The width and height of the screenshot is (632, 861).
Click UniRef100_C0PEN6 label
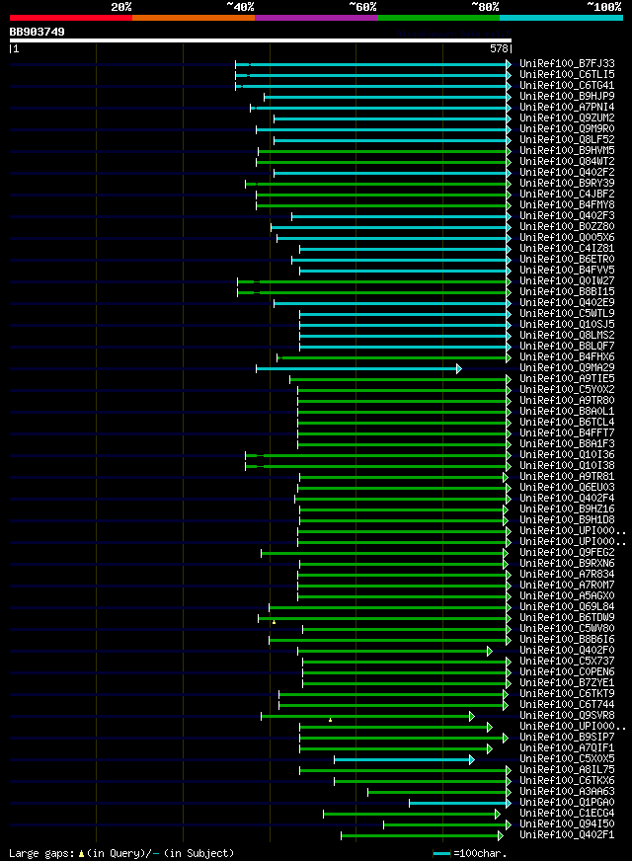(x=567, y=672)
